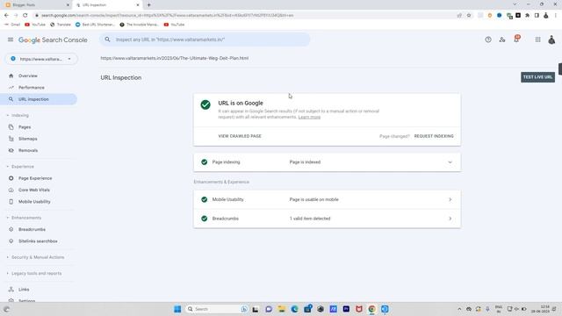
Task: Open the Gmail bookmark
Action: (12, 25)
